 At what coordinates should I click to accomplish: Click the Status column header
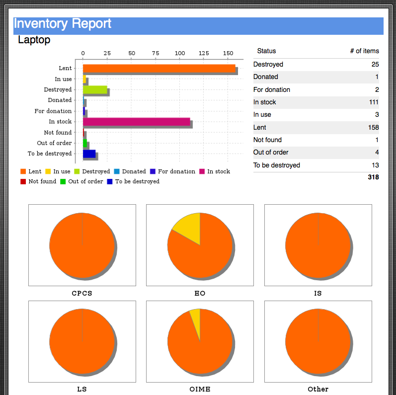pos(266,51)
